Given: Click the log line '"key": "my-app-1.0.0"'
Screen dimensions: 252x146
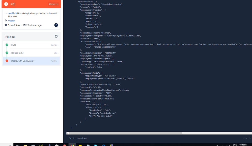Looking at the screenshot, I should (x=101, y=116).
